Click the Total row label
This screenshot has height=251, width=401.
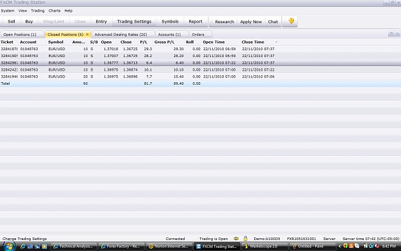pyautogui.click(x=5, y=83)
